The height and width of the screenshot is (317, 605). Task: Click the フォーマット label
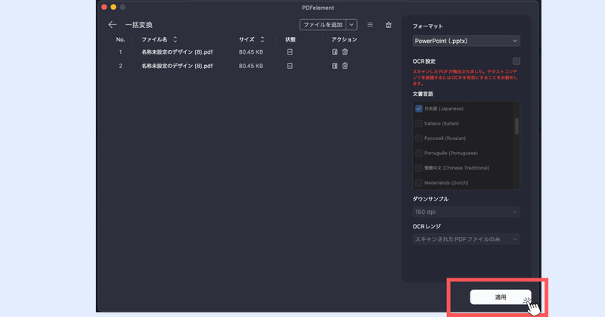[x=427, y=26]
